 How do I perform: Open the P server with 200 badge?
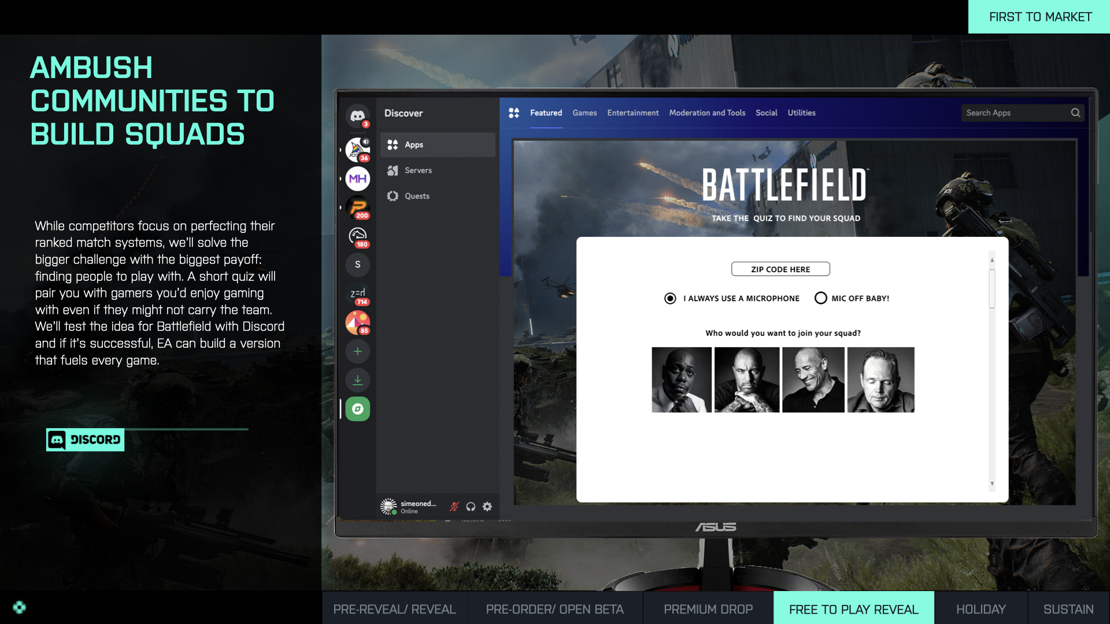click(x=358, y=207)
